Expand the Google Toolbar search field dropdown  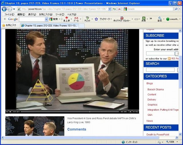(x=46, y=19)
